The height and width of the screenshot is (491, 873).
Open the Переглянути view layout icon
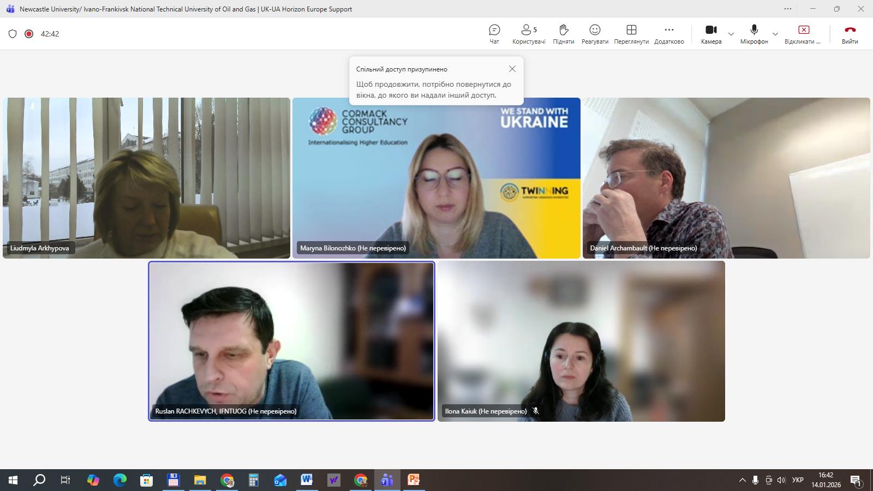tap(631, 30)
